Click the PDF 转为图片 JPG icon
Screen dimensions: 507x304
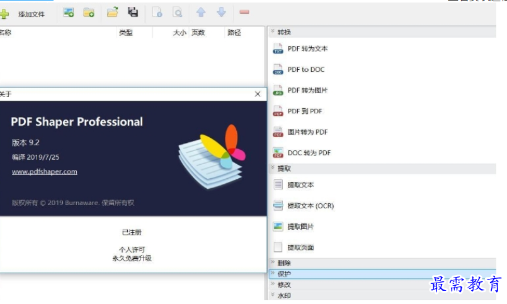tap(278, 91)
